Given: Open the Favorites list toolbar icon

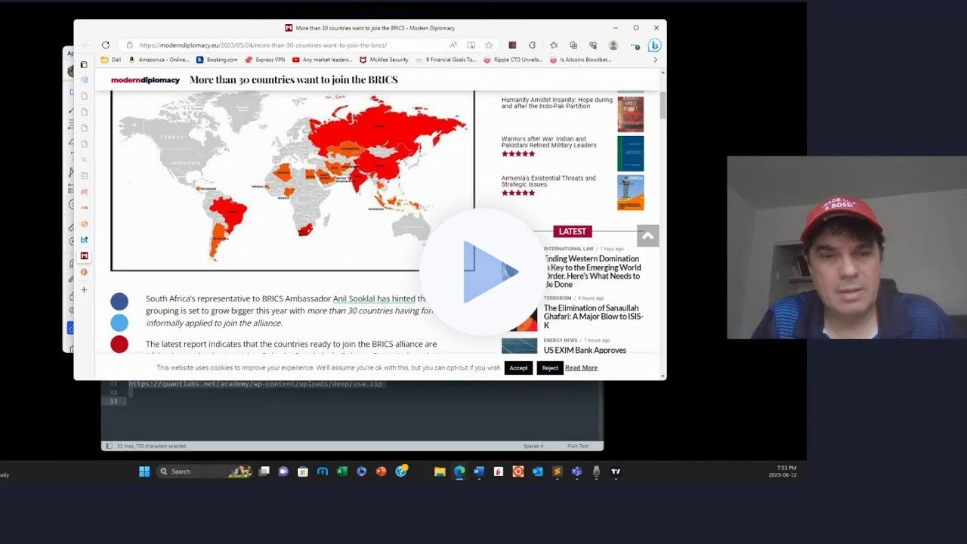Looking at the screenshot, I should coord(553,45).
